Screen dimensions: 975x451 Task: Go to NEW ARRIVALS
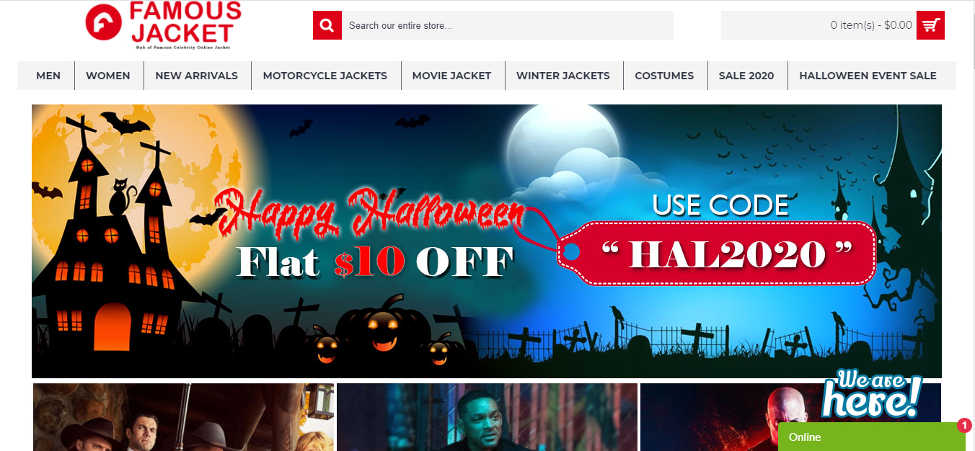(x=197, y=76)
